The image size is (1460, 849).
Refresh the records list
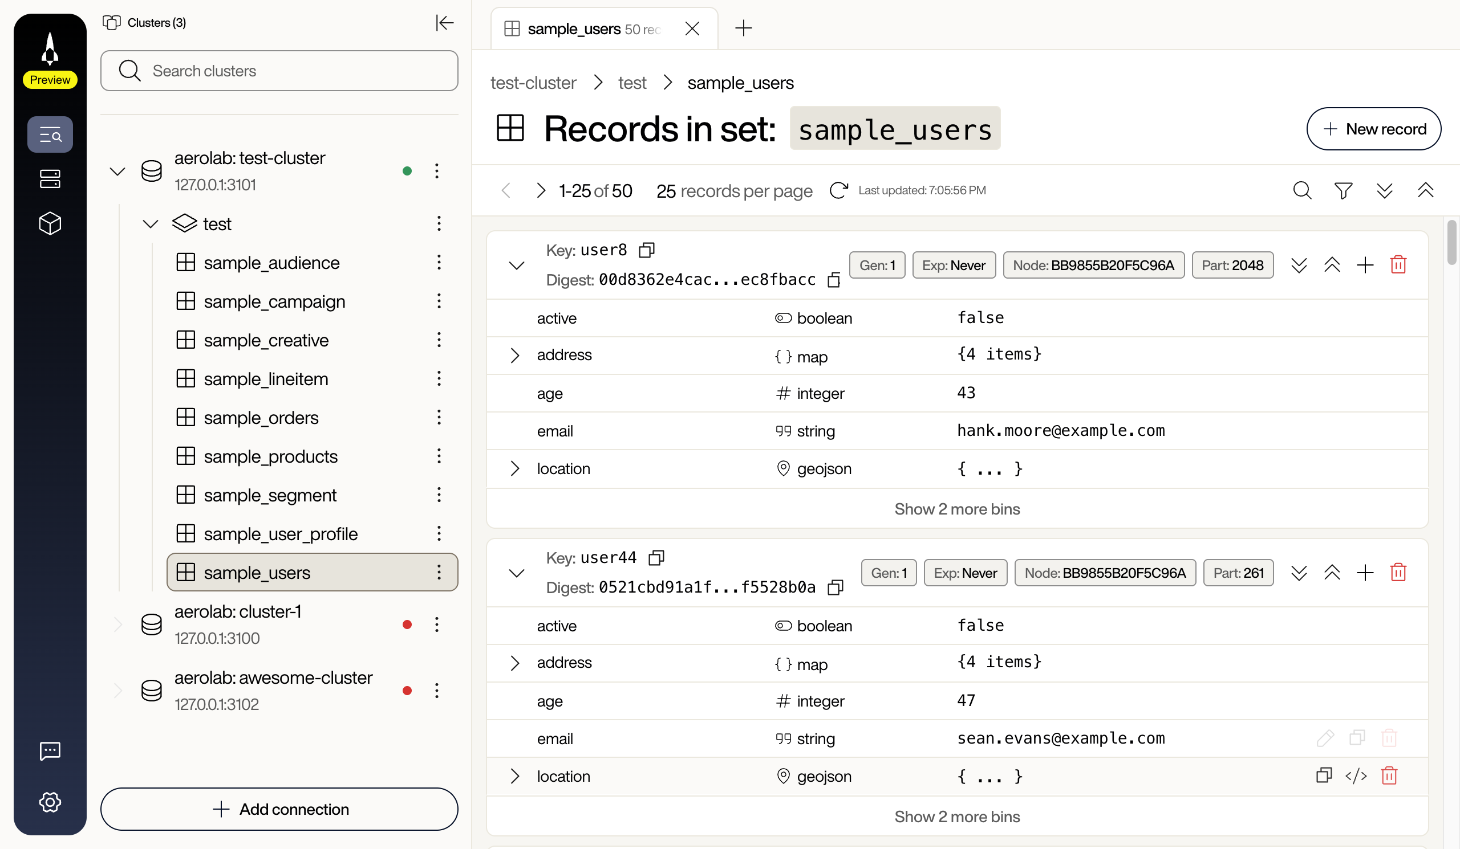tap(838, 190)
